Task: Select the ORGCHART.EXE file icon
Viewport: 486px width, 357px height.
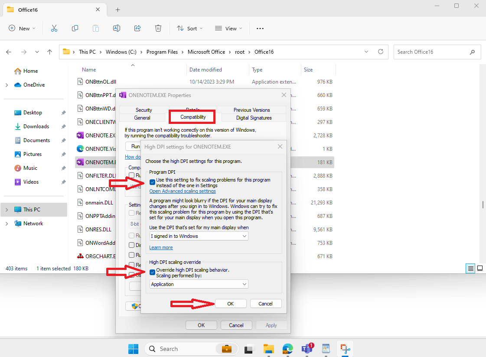Action: [x=80, y=256]
